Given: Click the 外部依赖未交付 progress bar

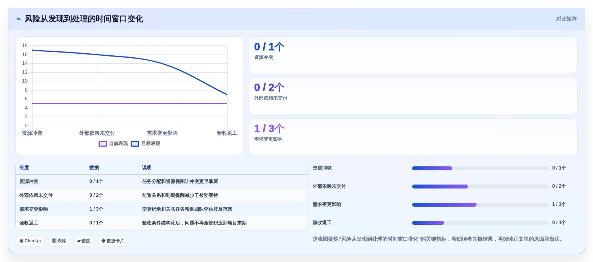Looking at the screenshot, I should [x=481, y=187].
